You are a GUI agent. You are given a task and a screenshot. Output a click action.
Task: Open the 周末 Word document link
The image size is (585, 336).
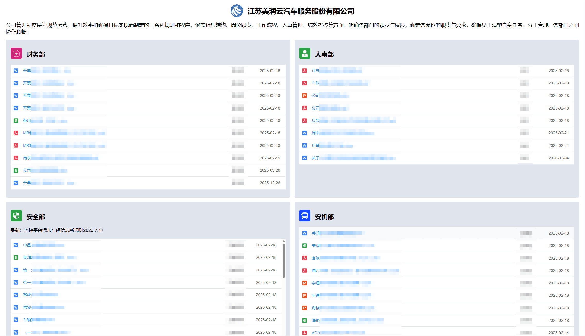(x=343, y=133)
